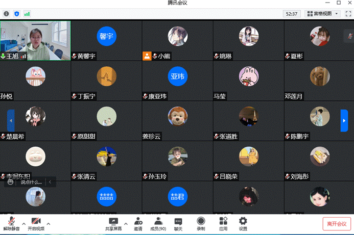Open the 成员(90) members list

158,223
